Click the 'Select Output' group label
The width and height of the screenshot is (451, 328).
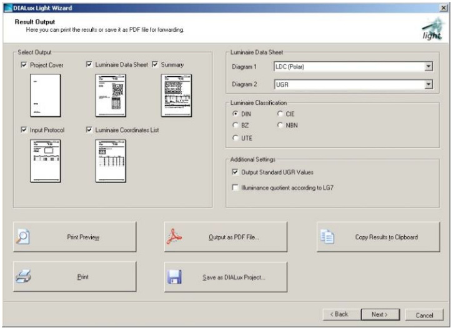[x=34, y=52]
